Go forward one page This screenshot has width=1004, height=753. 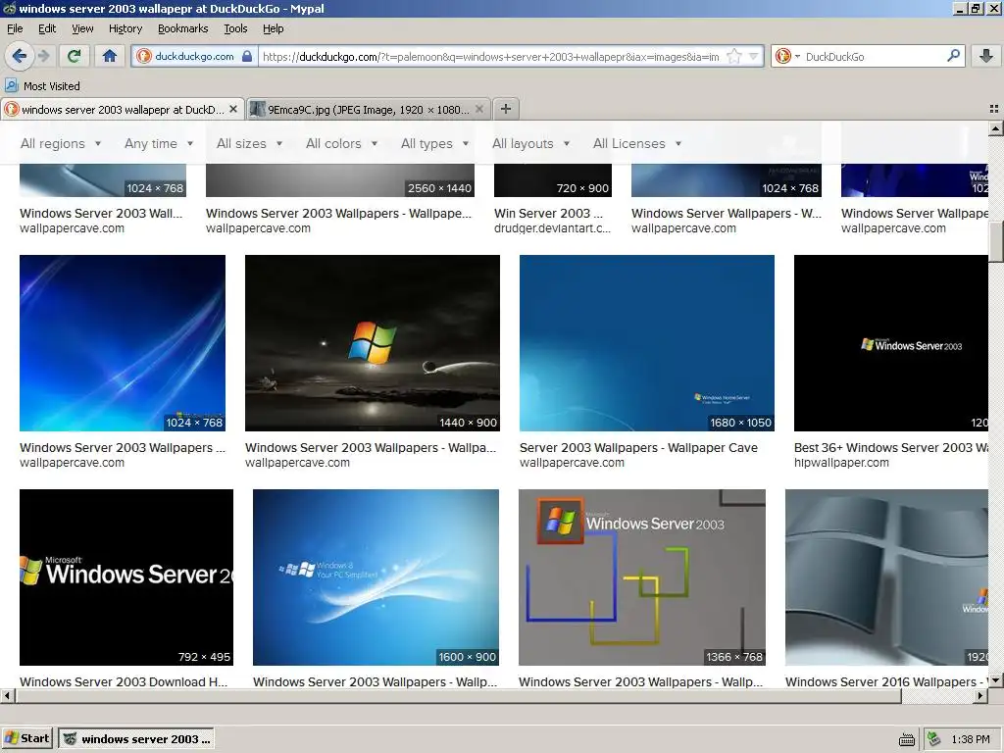click(44, 56)
